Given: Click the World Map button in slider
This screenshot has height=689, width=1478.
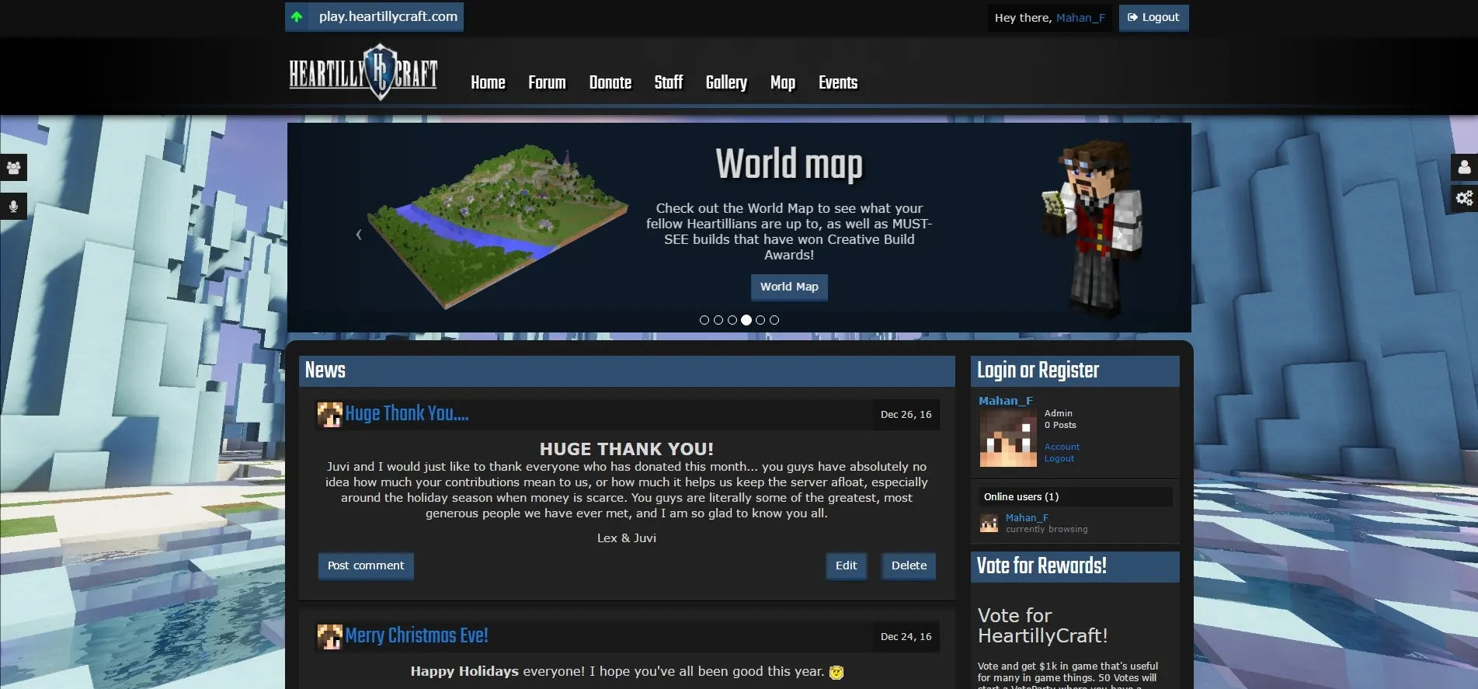Looking at the screenshot, I should tap(789, 287).
